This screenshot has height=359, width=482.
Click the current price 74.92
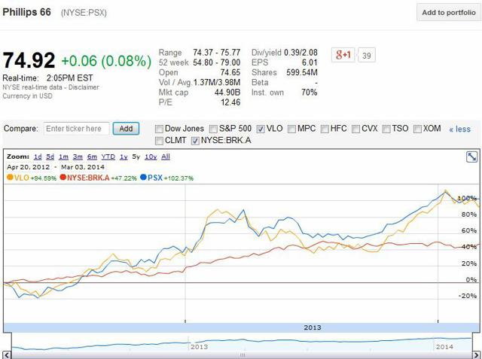click(29, 60)
